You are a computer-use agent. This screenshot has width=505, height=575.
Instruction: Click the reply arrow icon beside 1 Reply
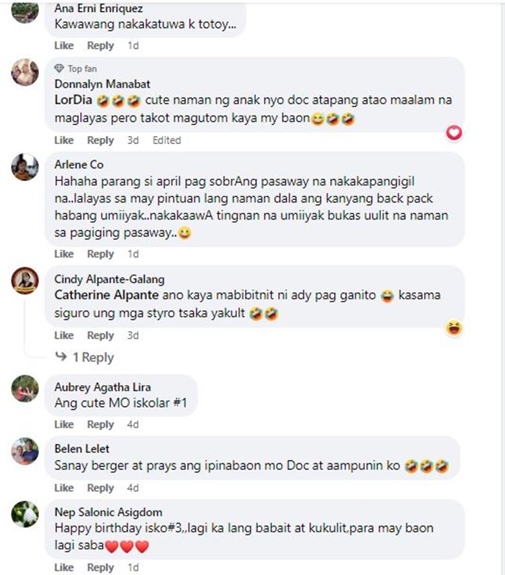point(61,356)
